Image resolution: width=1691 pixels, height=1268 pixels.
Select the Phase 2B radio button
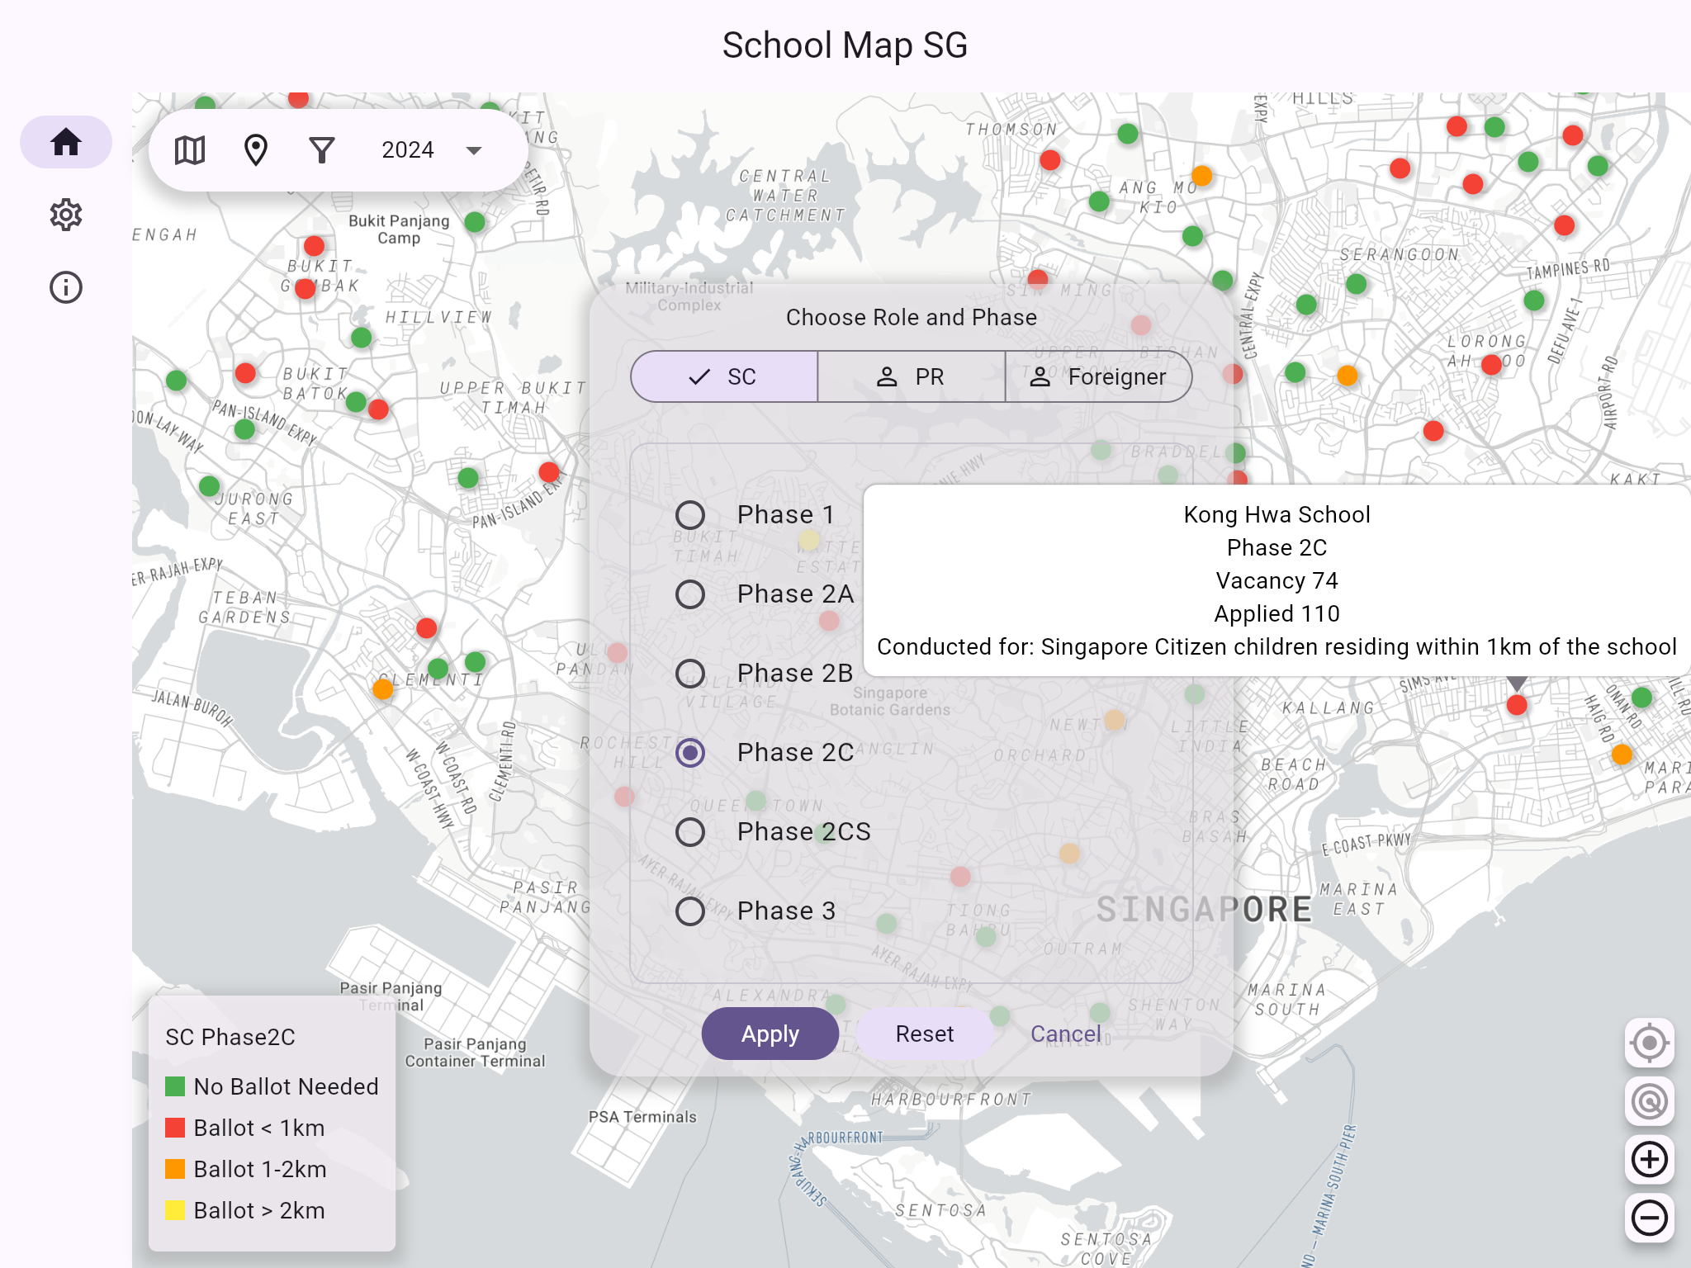690,674
